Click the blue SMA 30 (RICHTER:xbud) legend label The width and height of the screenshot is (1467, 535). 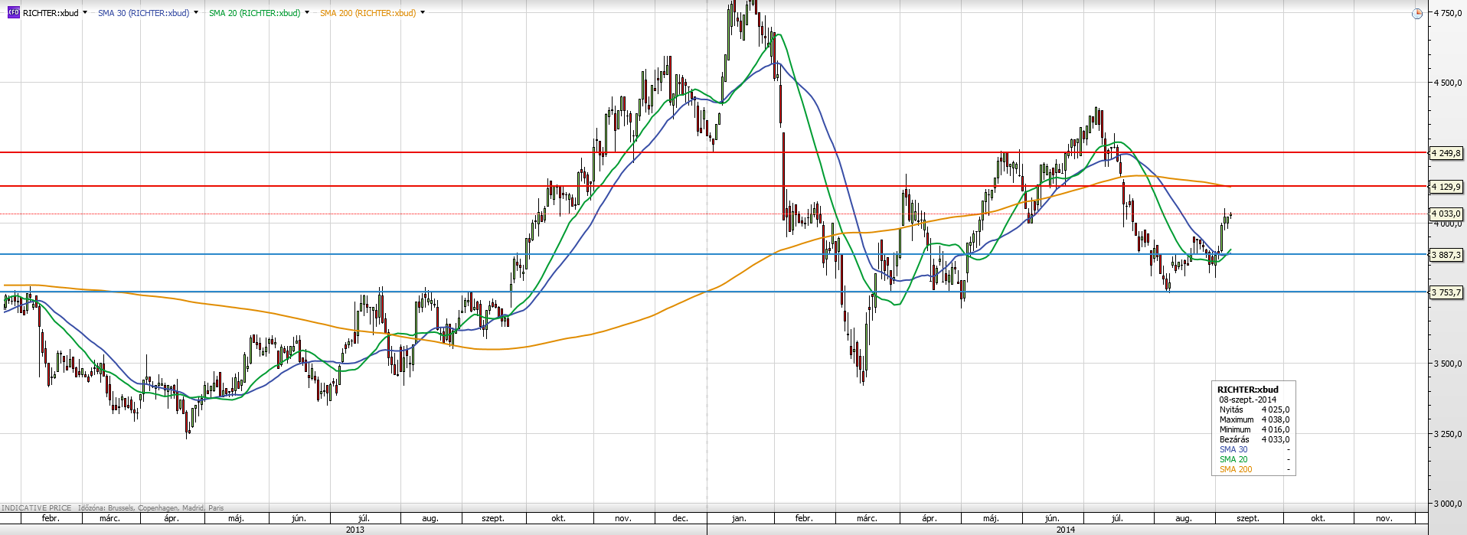coord(143,13)
